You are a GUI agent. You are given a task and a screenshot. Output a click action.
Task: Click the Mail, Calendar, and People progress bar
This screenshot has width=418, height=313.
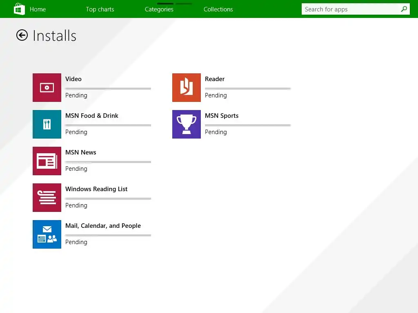click(108, 236)
